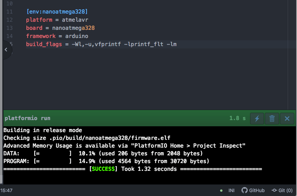Collapse the side dock with chevron handle
Viewport: 297px width, 196px height.
pyautogui.click(x=5, y=50)
